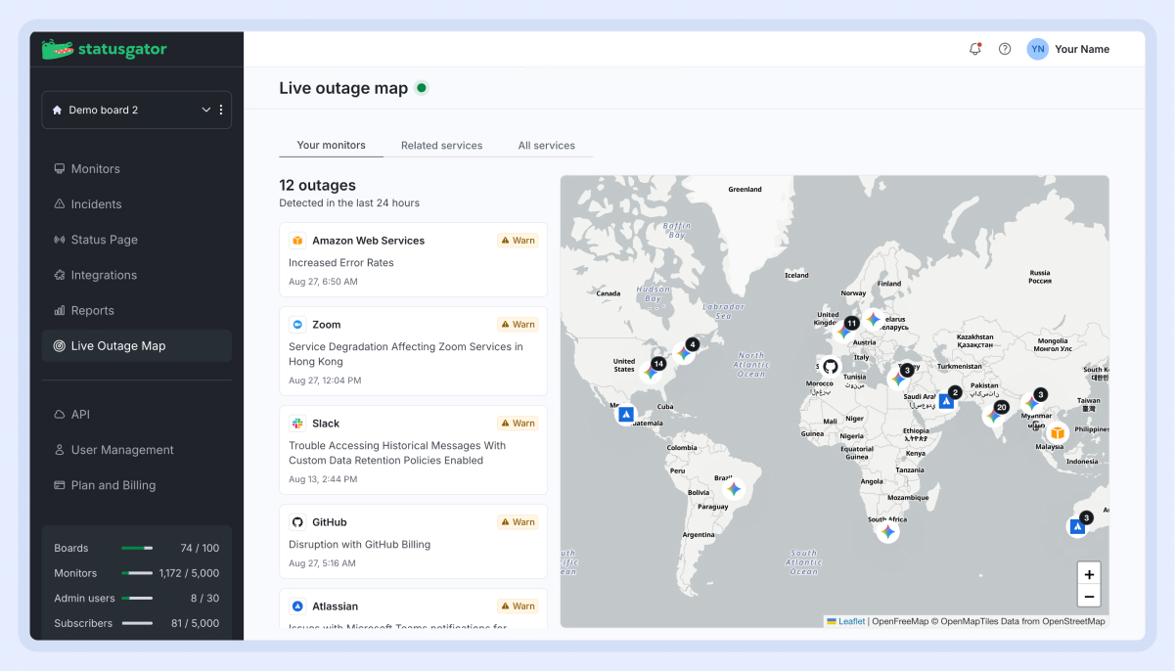The height and width of the screenshot is (671, 1175).
Task: Click the Monitors usage bar
Action: (137, 573)
